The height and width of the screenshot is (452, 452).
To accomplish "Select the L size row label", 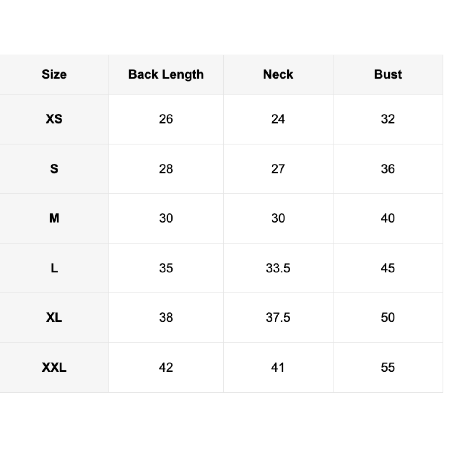I will (54, 268).
